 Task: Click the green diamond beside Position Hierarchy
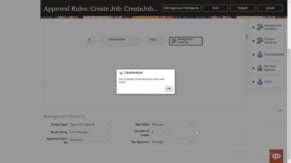coord(253,41)
